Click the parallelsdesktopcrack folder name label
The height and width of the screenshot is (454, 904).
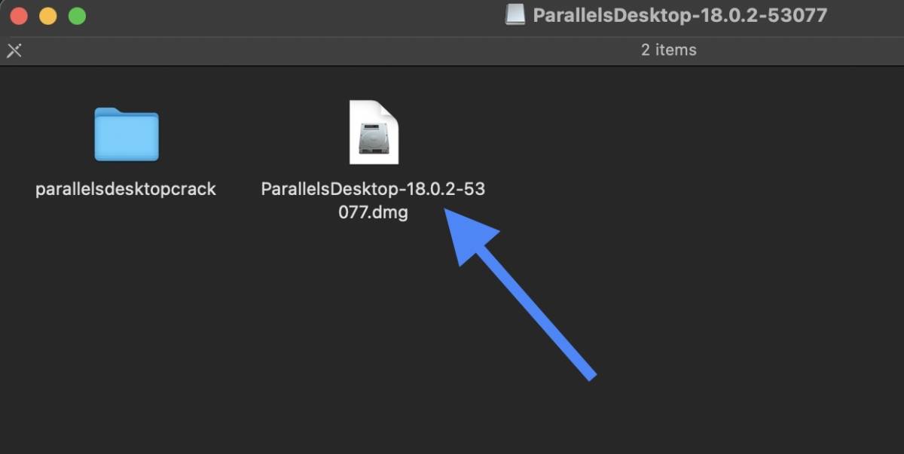[x=126, y=189]
